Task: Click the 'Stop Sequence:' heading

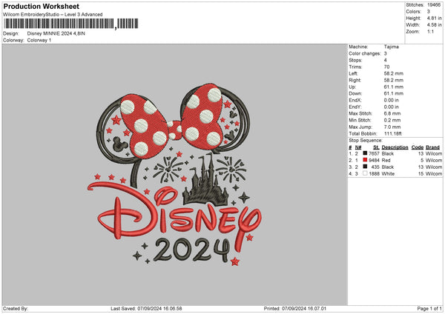Action: point(366,141)
